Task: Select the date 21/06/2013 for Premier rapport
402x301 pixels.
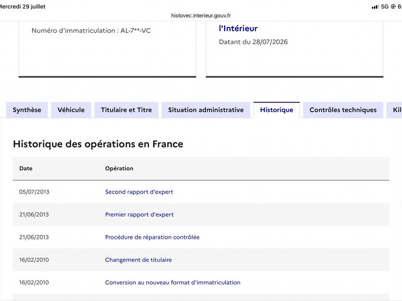Action: tap(34, 215)
